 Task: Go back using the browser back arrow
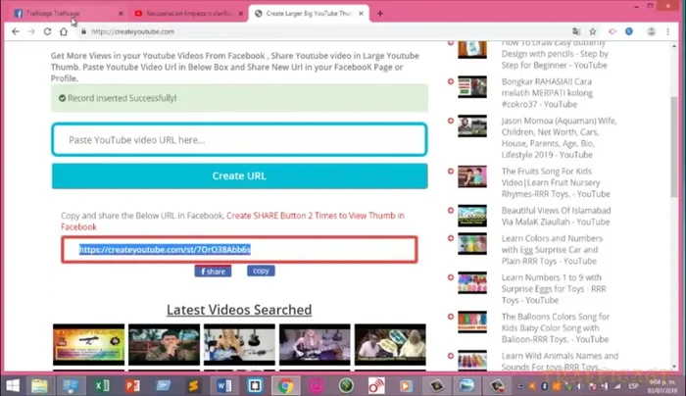pyautogui.click(x=16, y=31)
